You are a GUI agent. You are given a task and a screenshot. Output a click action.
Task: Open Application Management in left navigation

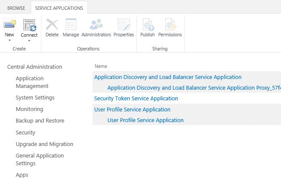pyautogui.click(x=32, y=82)
